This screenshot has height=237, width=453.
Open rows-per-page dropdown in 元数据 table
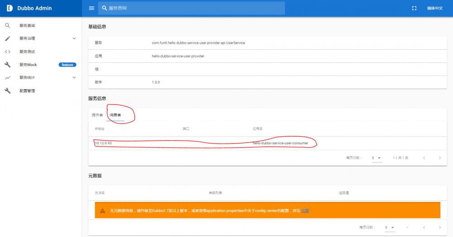[390, 228]
